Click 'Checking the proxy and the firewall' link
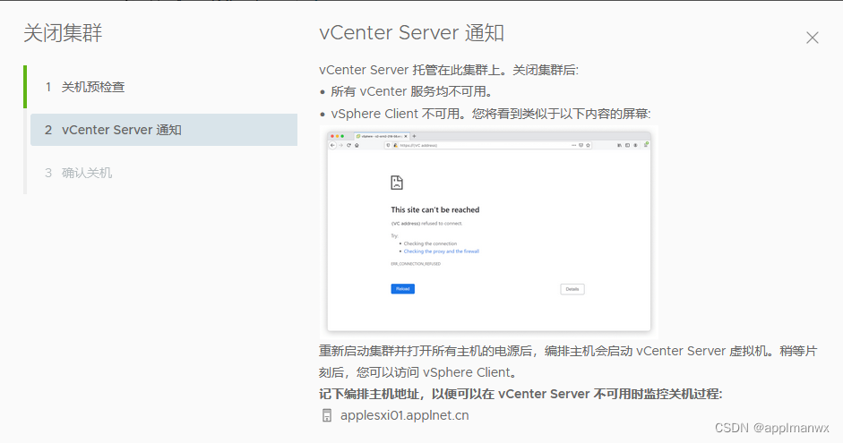The width and height of the screenshot is (843, 443). click(442, 251)
